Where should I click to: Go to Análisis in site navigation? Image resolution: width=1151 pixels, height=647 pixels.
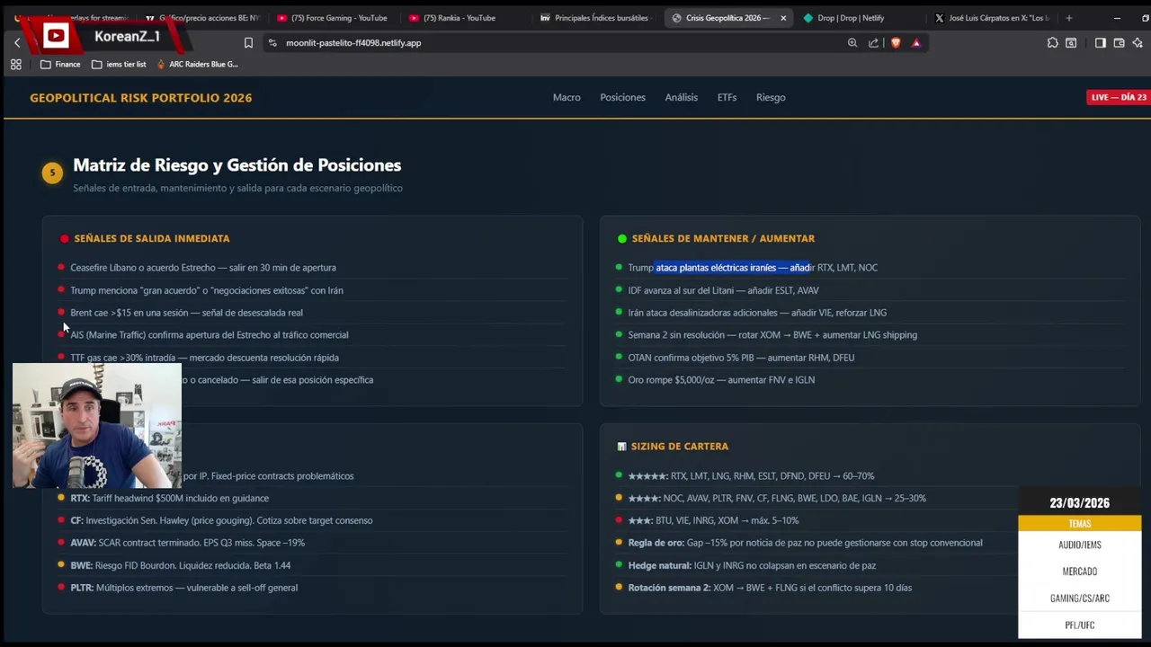(681, 97)
